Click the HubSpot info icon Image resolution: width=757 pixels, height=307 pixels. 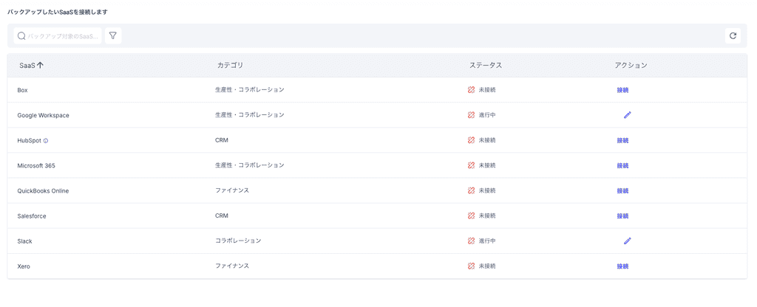click(46, 141)
